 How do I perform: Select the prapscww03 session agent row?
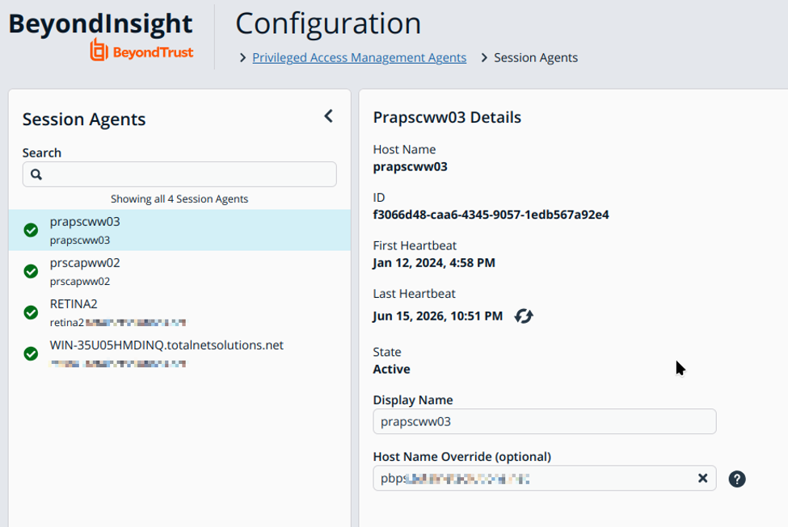click(179, 230)
